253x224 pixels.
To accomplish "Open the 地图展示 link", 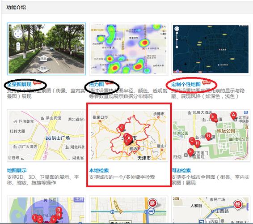I will (17, 170).
